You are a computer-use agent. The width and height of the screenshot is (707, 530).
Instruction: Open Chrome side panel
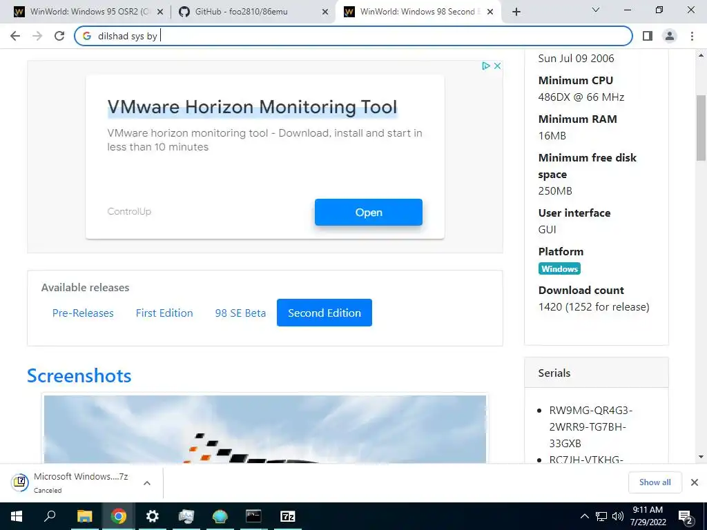(648, 36)
